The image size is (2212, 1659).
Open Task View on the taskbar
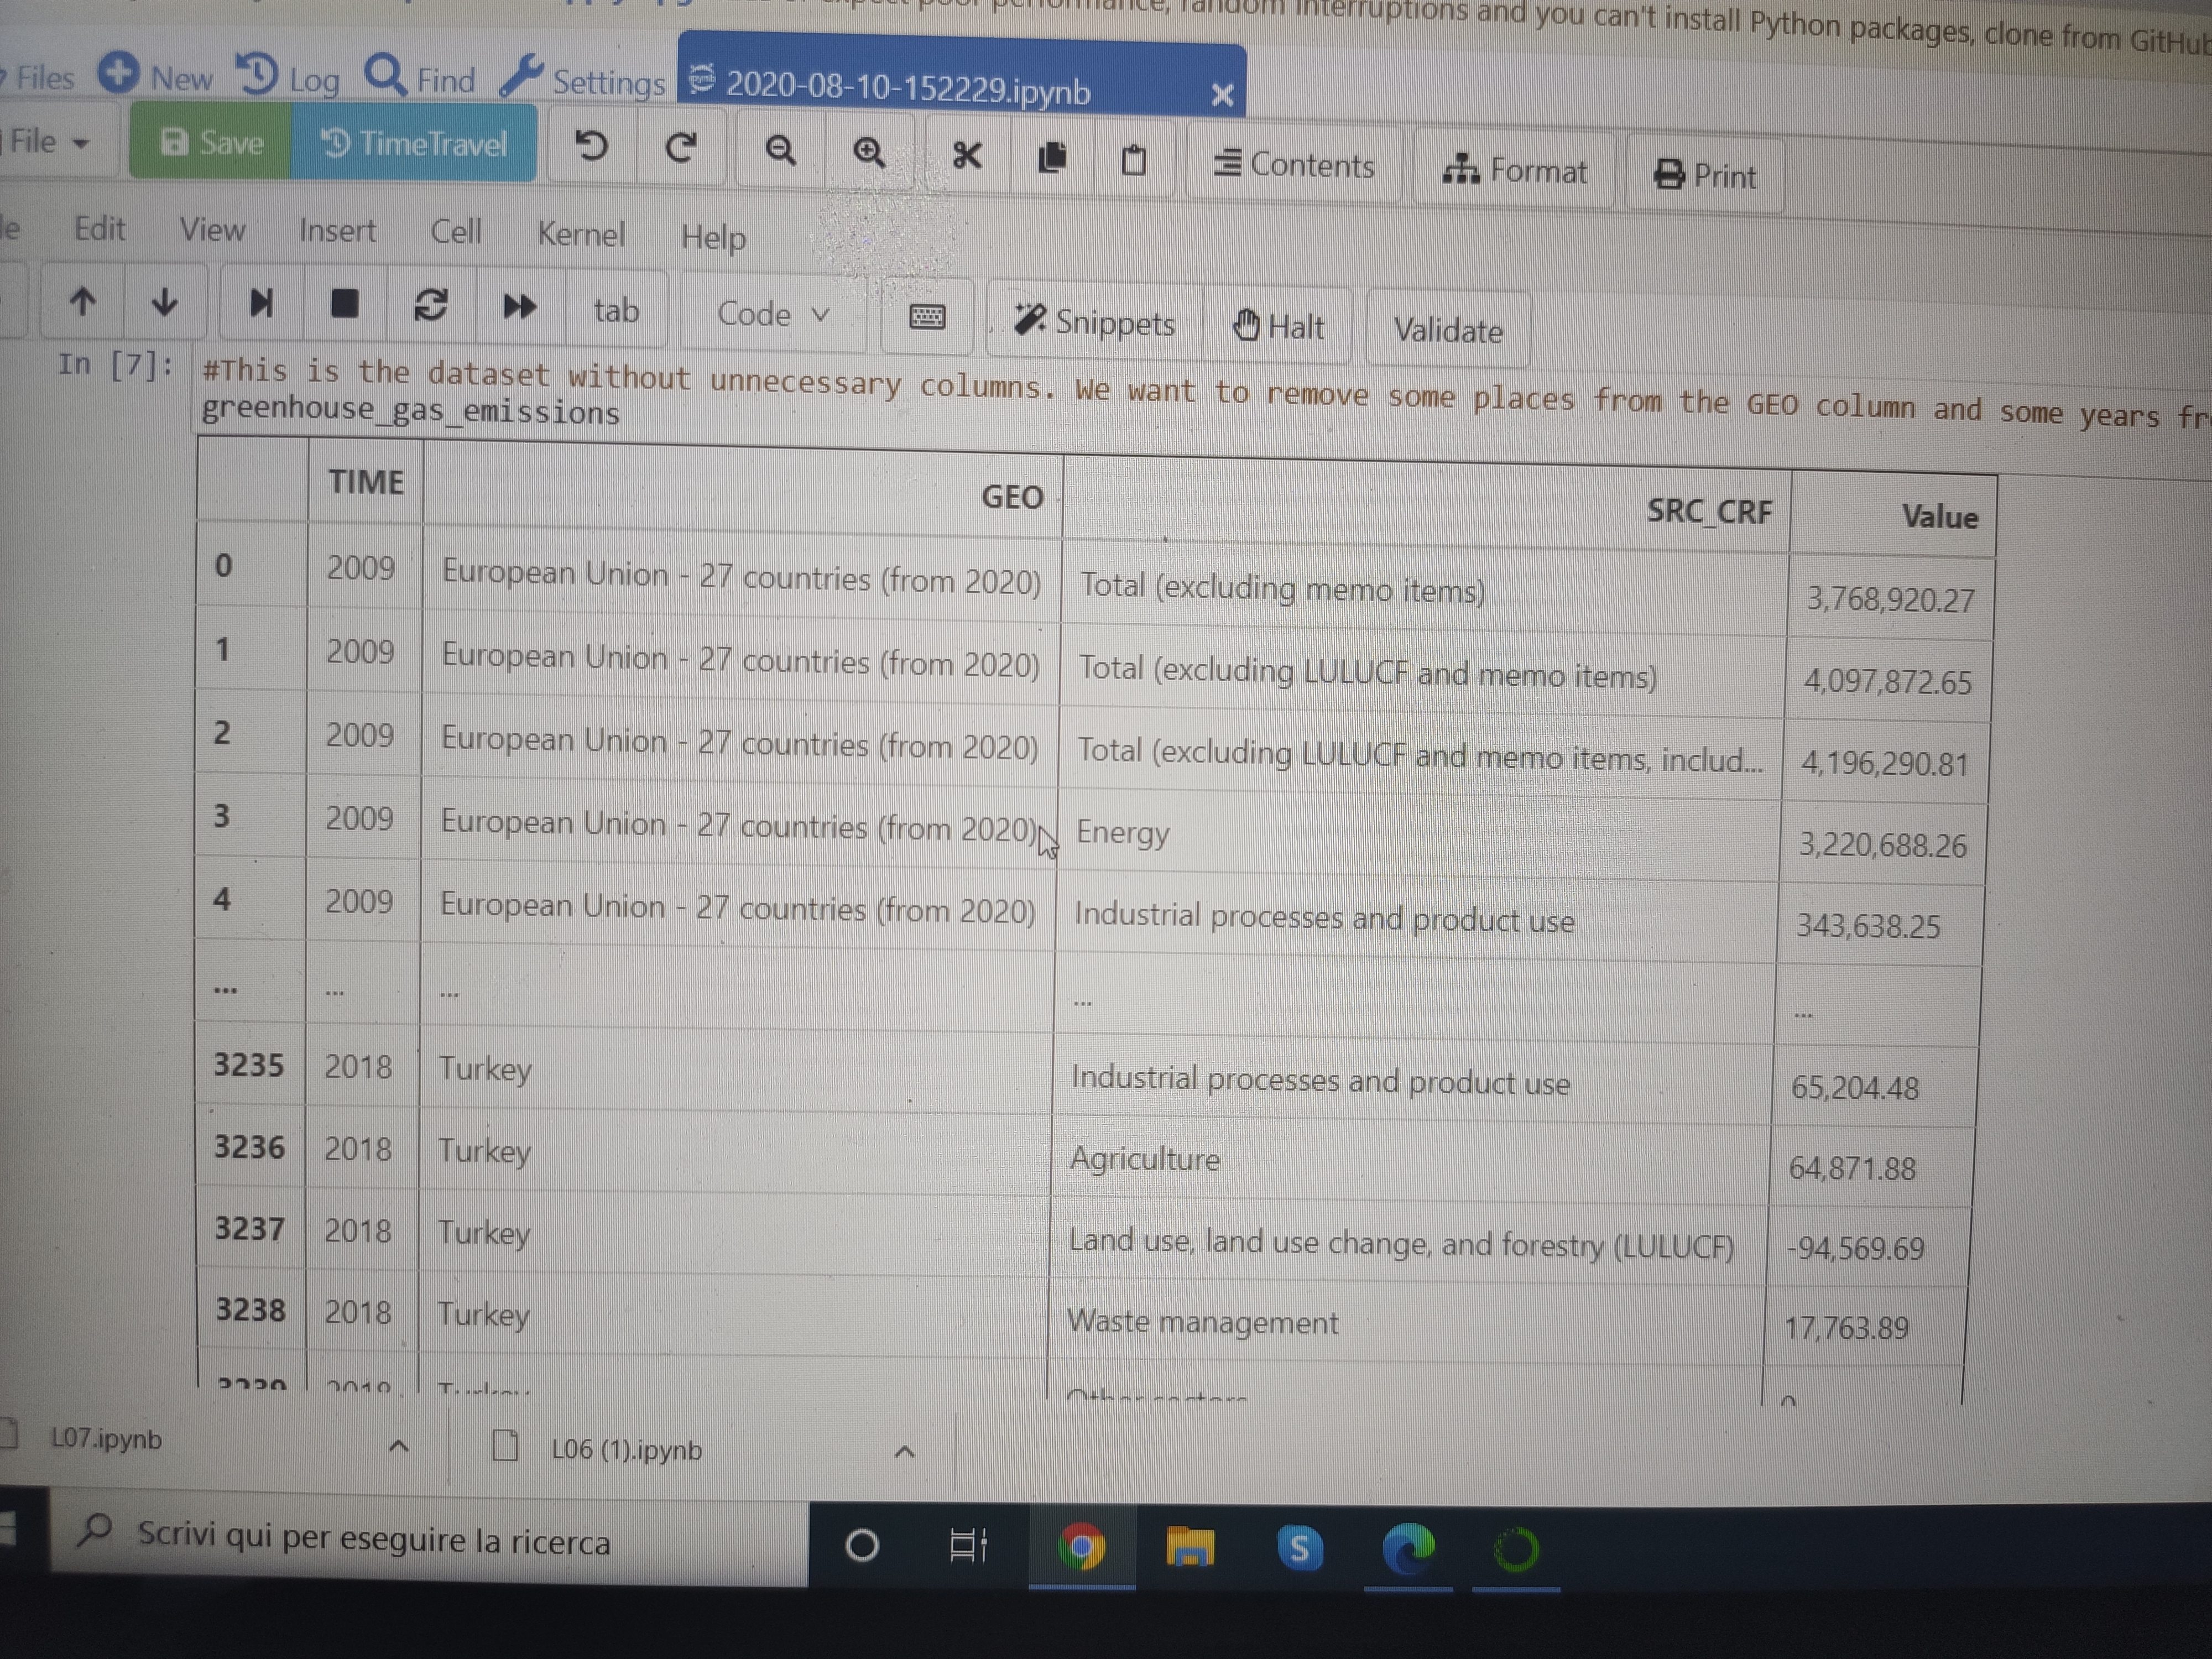tap(968, 1546)
